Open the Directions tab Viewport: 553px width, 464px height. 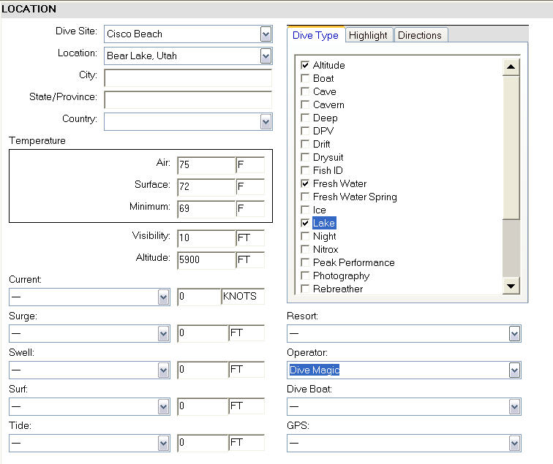pos(420,35)
